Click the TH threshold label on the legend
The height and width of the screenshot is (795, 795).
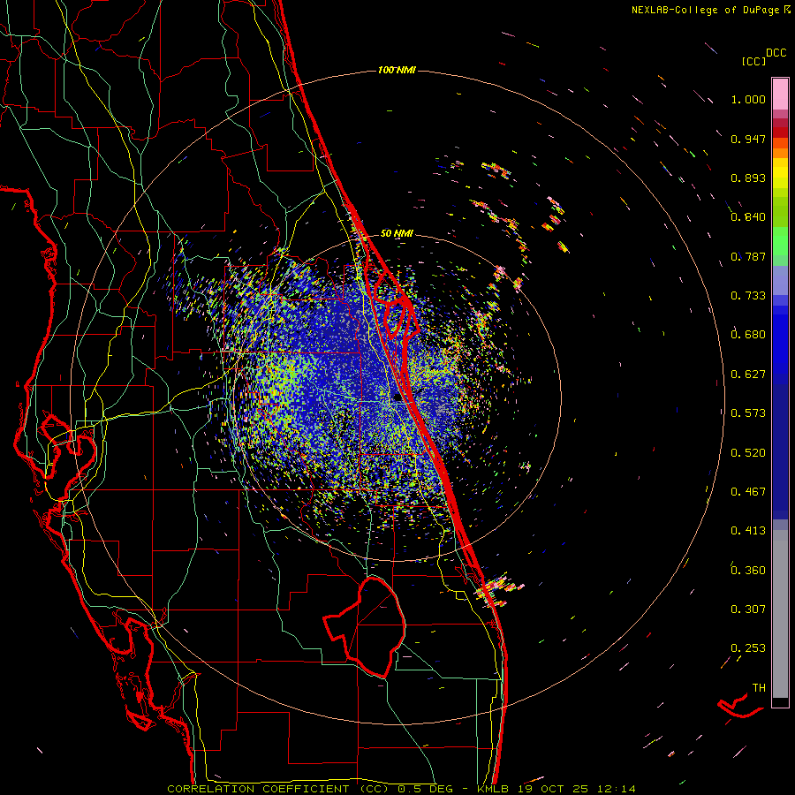point(759,688)
